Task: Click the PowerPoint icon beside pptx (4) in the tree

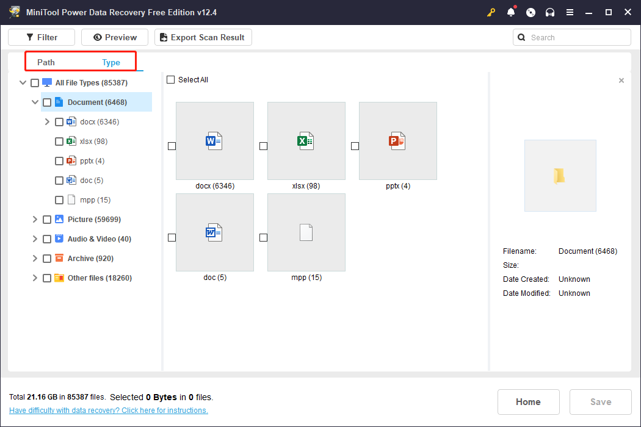Action: click(x=71, y=160)
